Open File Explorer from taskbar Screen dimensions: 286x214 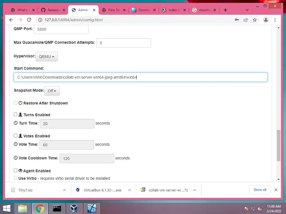(23, 208)
